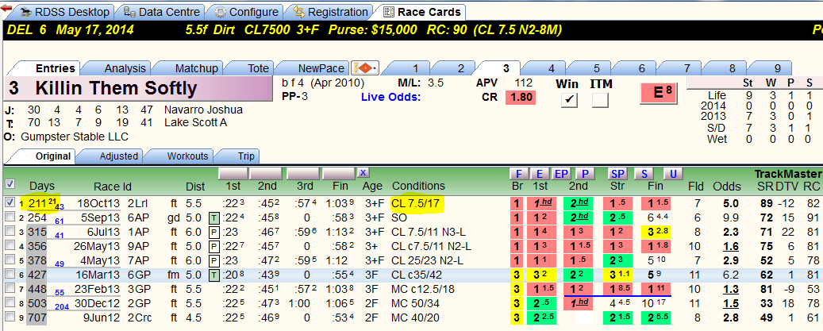Screen dimensions: 823x331
Task: Click the EP pace filter button
Action: tap(561, 174)
